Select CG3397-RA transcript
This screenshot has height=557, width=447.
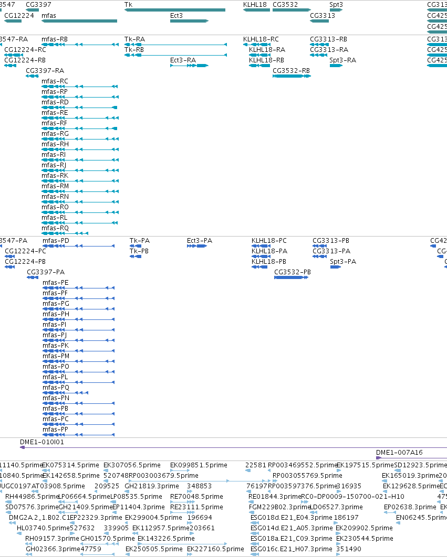[33, 76]
